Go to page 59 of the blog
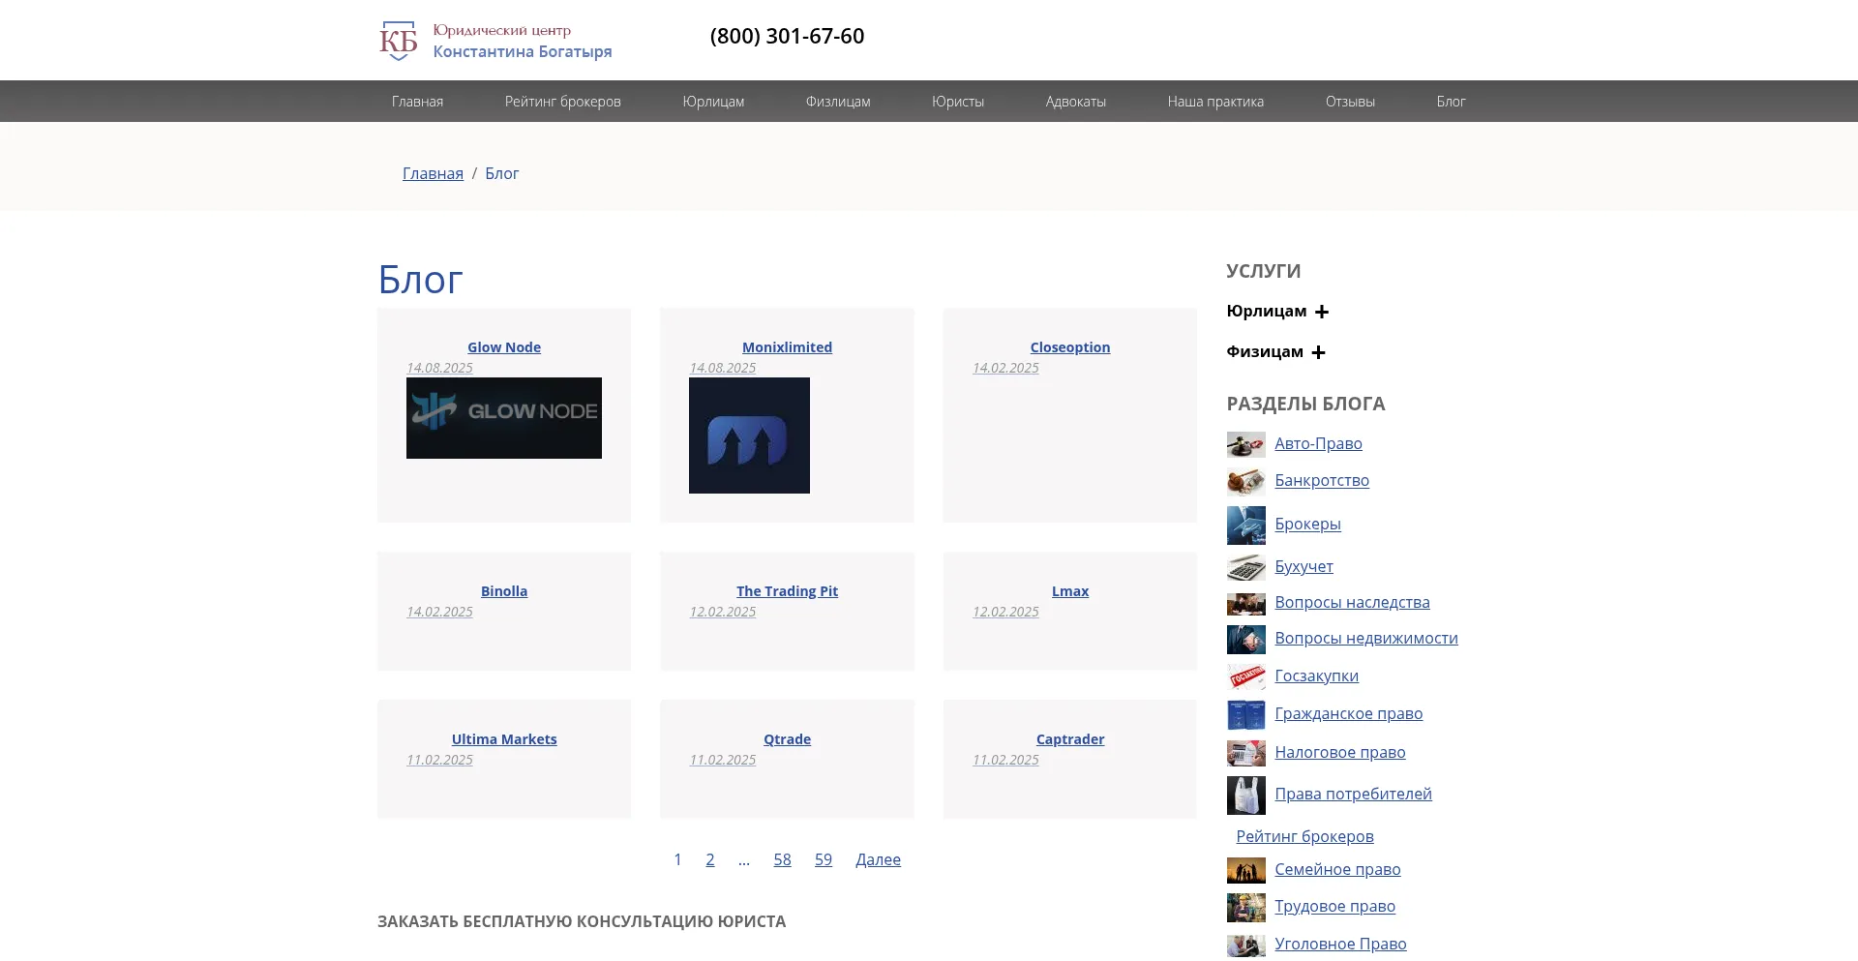 (x=823, y=859)
